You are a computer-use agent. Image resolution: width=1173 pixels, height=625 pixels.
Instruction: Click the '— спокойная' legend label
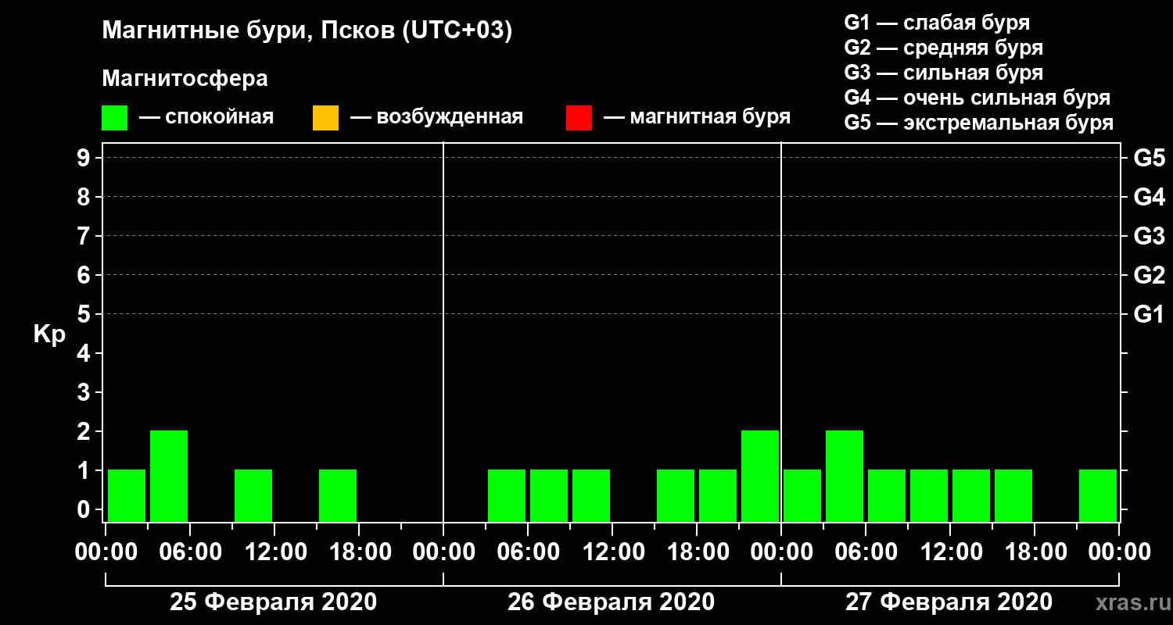point(206,117)
